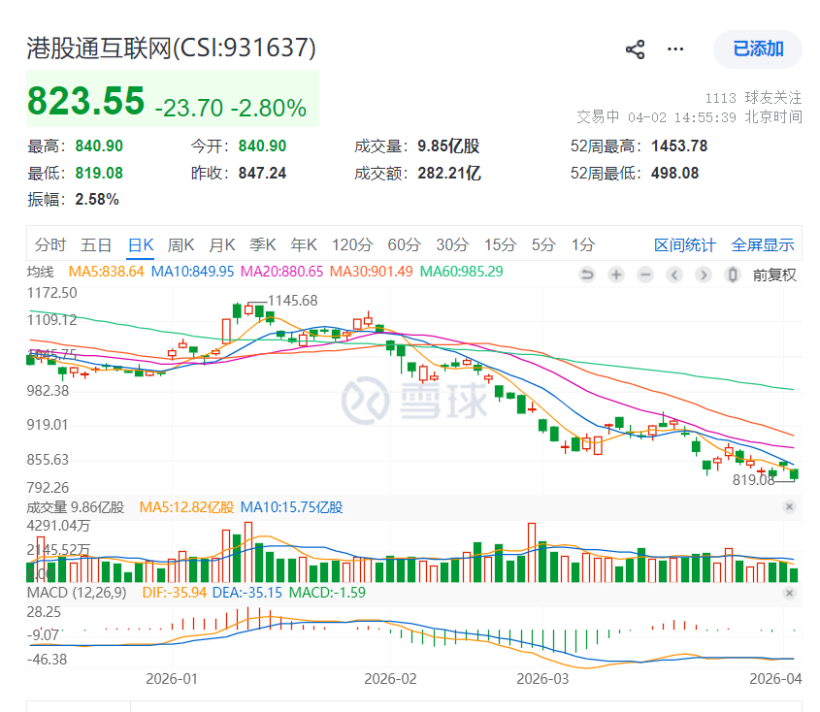This screenshot has height=712, width=820.
Task: Select the 月K monthly chart tab
Action: coord(221,245)
